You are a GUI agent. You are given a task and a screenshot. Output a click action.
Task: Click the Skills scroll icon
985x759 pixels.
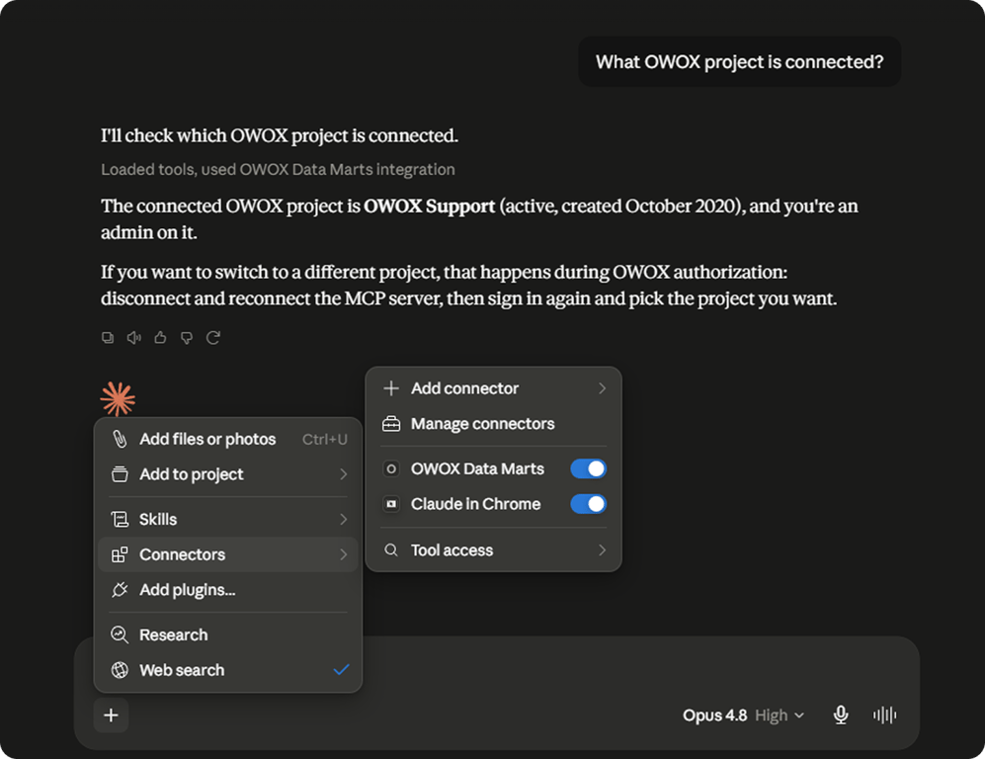(120, 519)
